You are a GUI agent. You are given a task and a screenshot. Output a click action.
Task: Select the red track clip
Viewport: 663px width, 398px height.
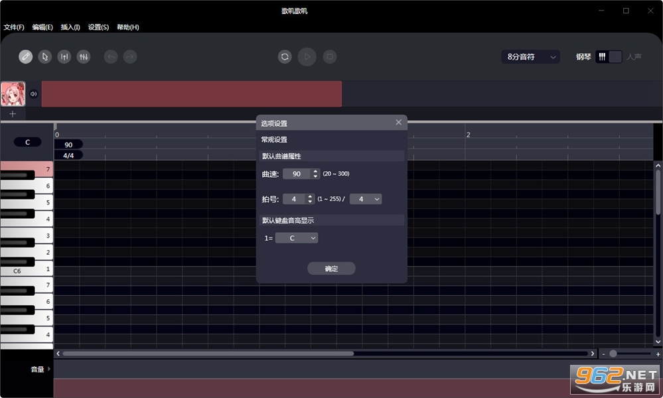pyautogui.click(x=192, y=94)
